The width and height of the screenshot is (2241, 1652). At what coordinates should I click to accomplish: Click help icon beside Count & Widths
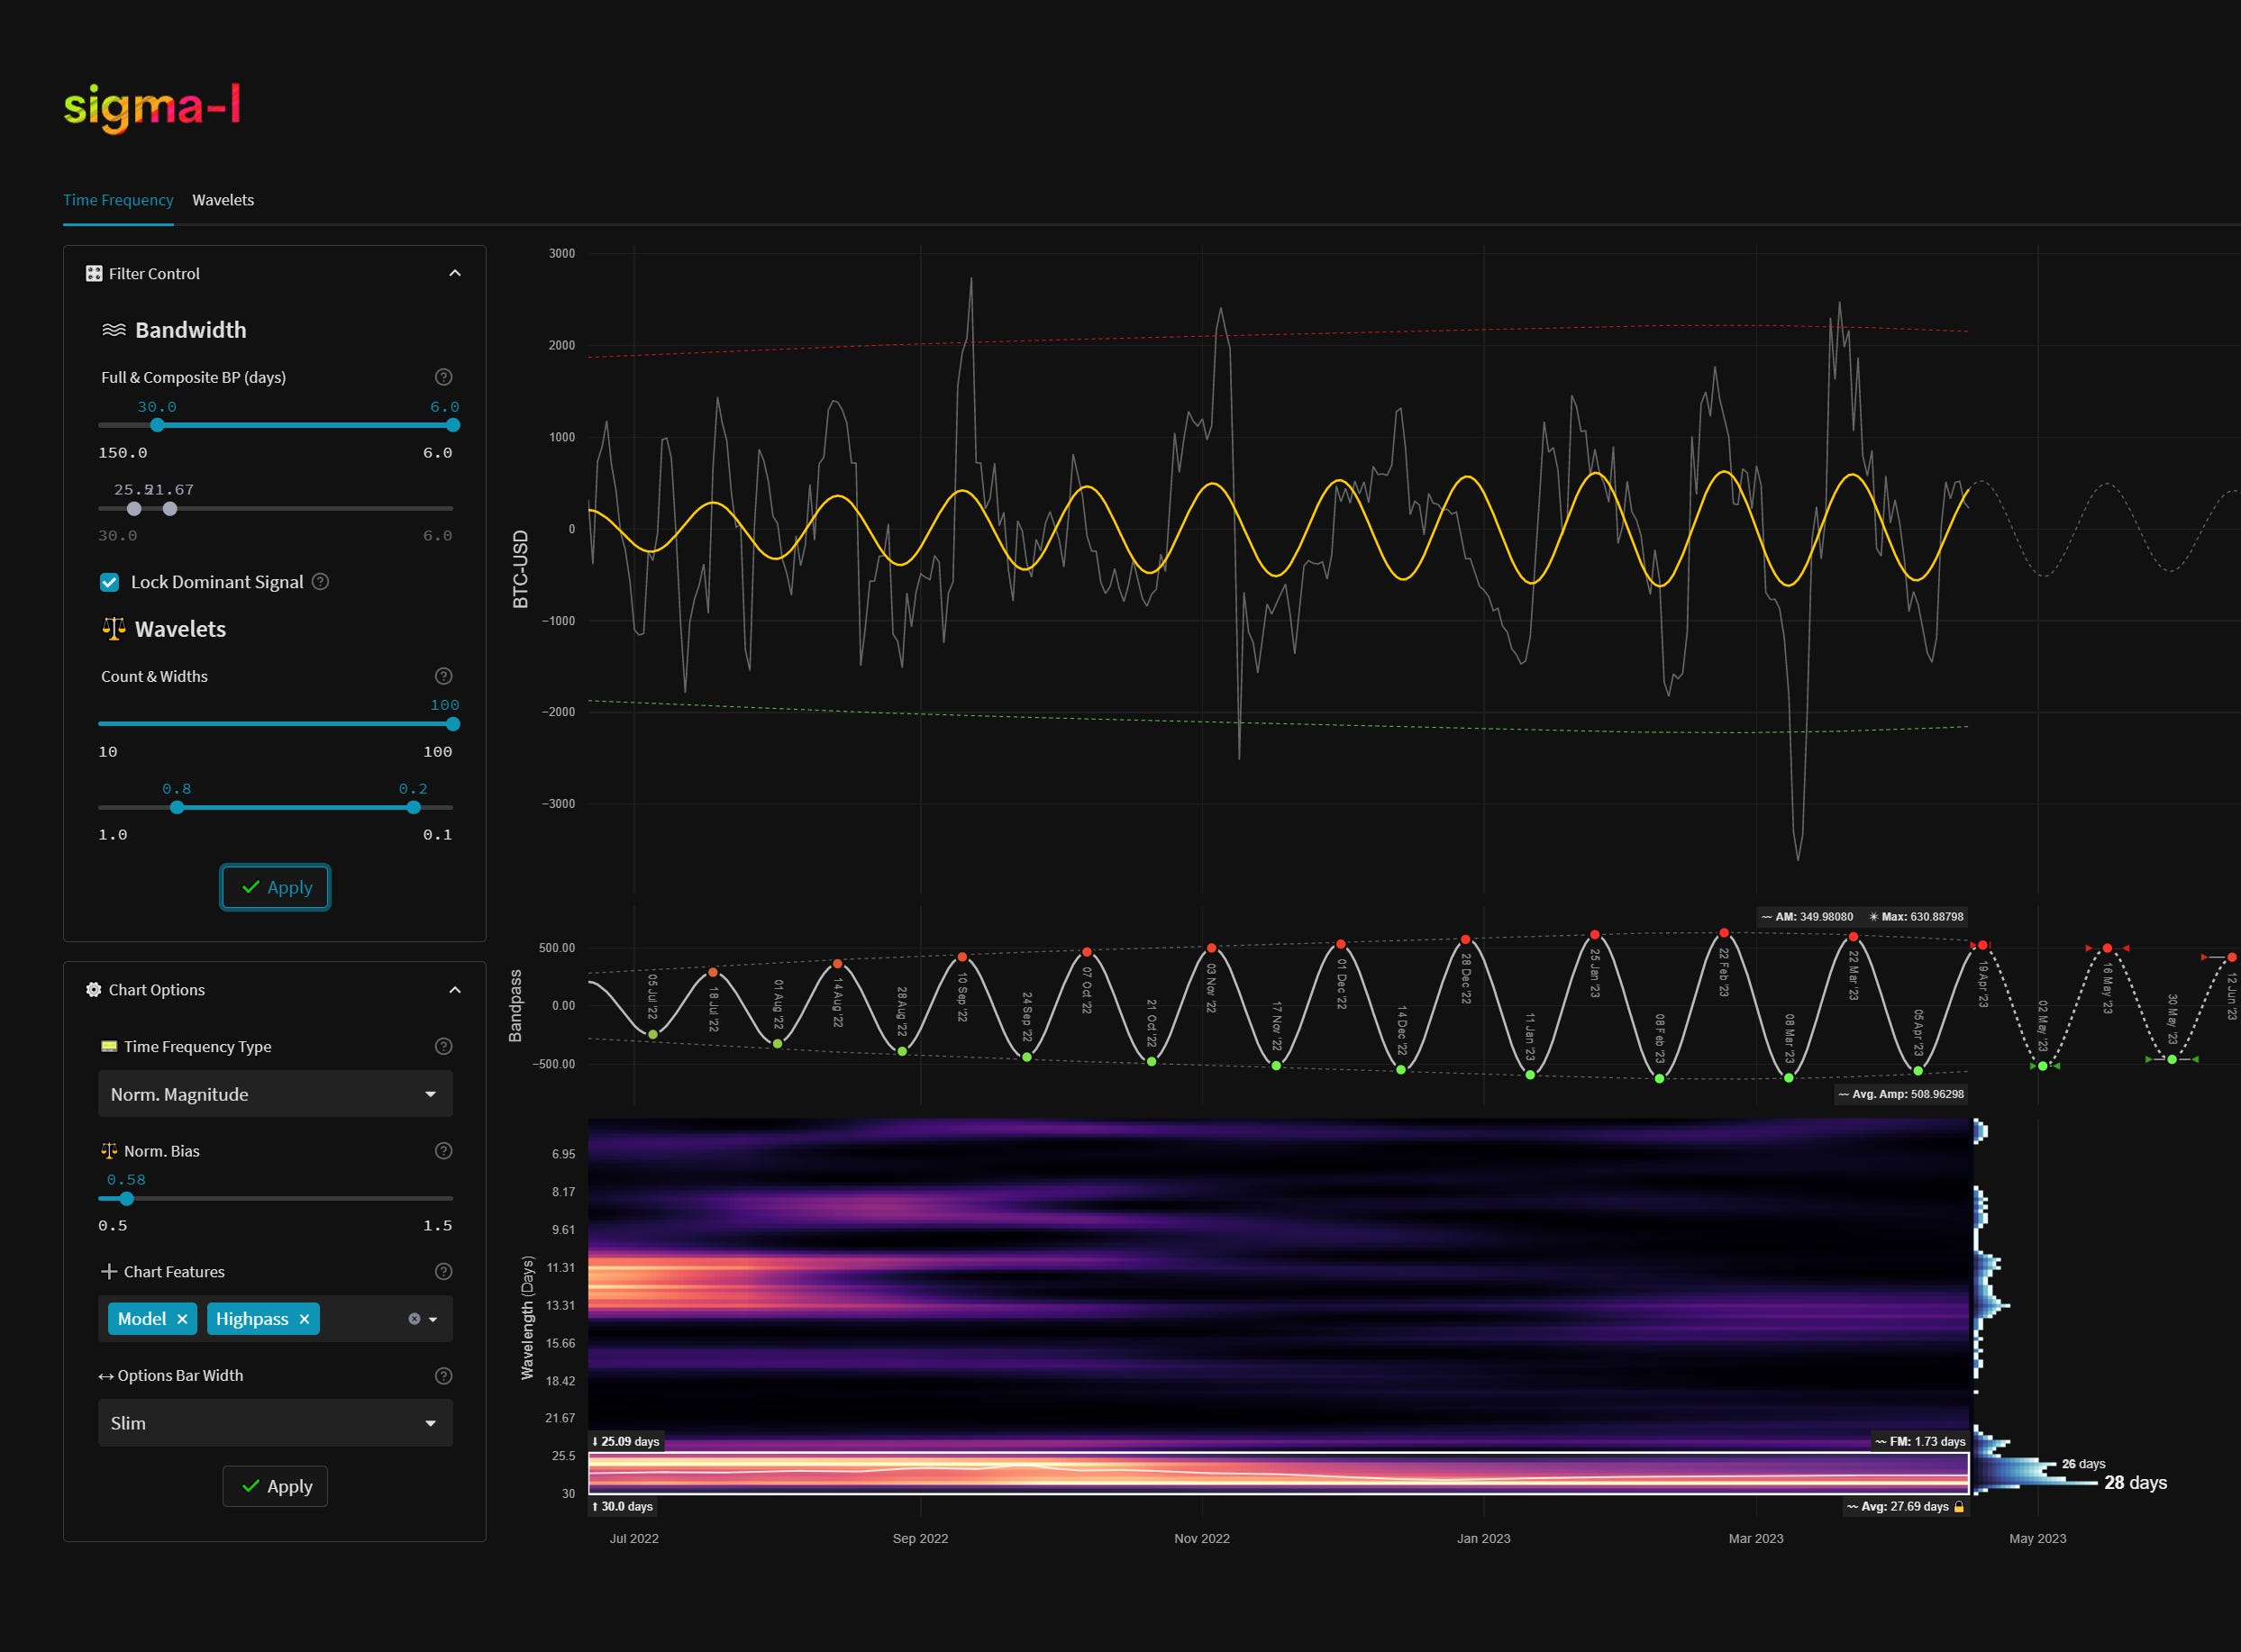coord(443,676)
